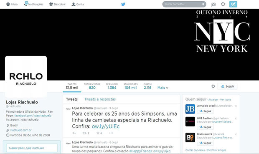Open the Conta account menu
Viewport: 259px width, 154px height.
[78, 4]
